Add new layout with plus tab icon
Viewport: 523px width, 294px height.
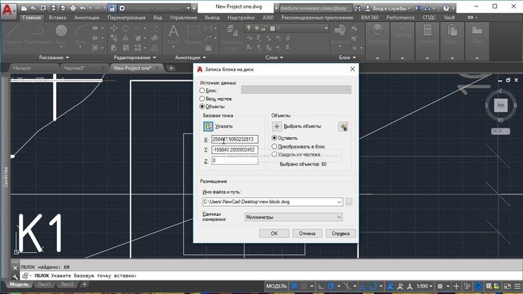pos(85,284)
